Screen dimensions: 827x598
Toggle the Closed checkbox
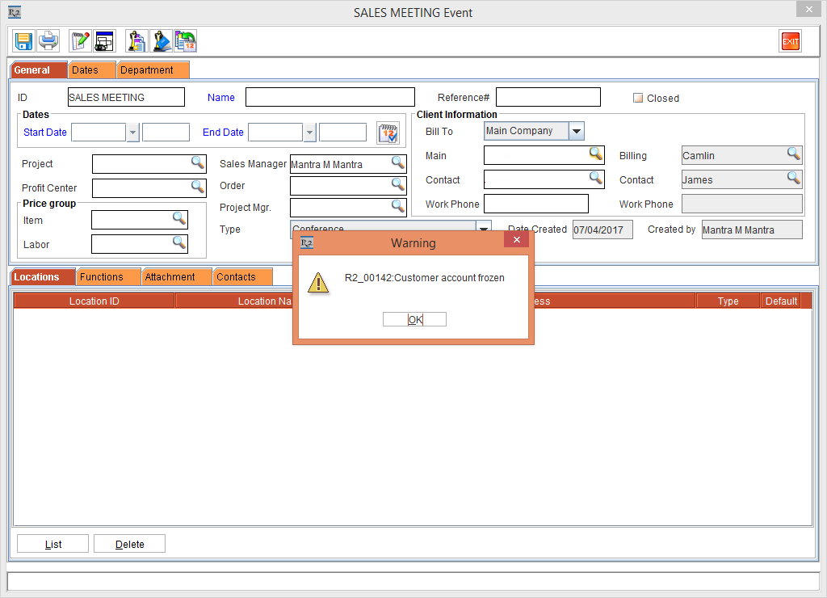[638, 98]
